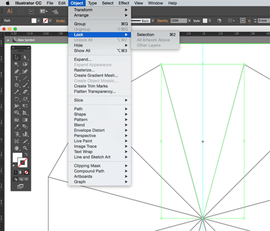This screenshot has height=231, width=270.
Task: Expand the Opacity 100% arrow
Action: tap(190, 21)
